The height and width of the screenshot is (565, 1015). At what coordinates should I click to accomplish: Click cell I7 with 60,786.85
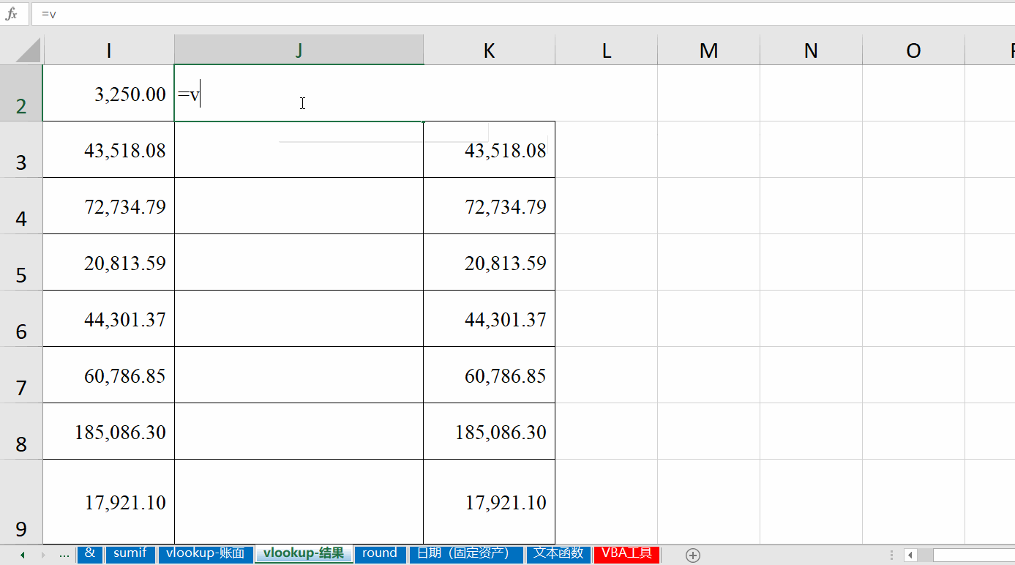click(x=109, y=375)
